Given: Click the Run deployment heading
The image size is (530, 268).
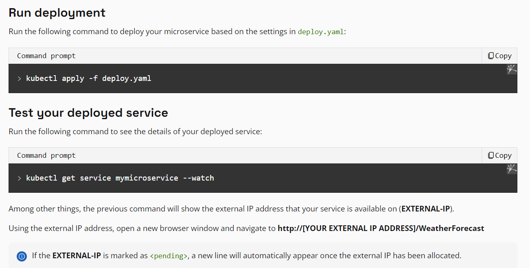Looking at the screenshot, I should pos(57,13).
